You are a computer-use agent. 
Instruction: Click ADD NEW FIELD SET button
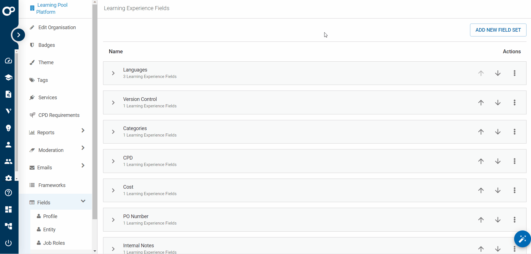click(498, 30)
